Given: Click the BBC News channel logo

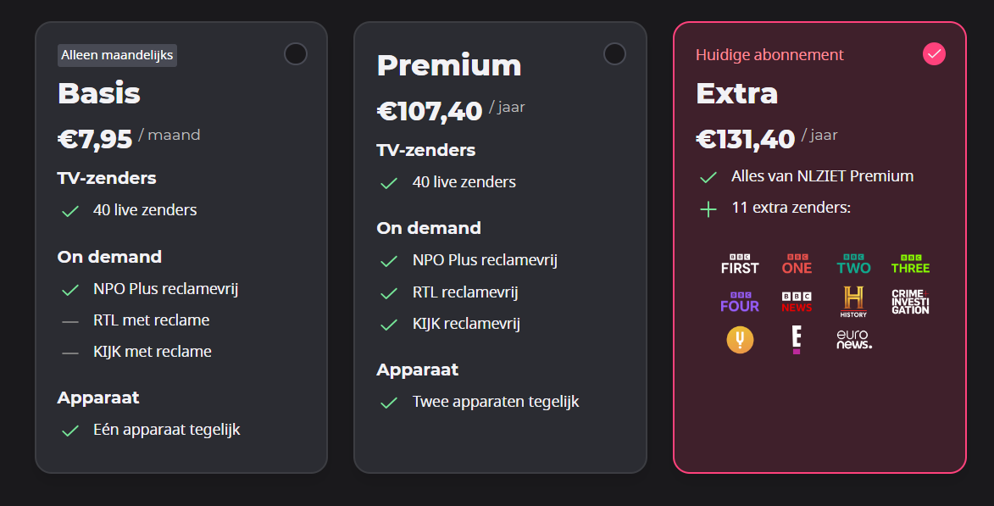Looking at the screenshot, I should (797, 302).
